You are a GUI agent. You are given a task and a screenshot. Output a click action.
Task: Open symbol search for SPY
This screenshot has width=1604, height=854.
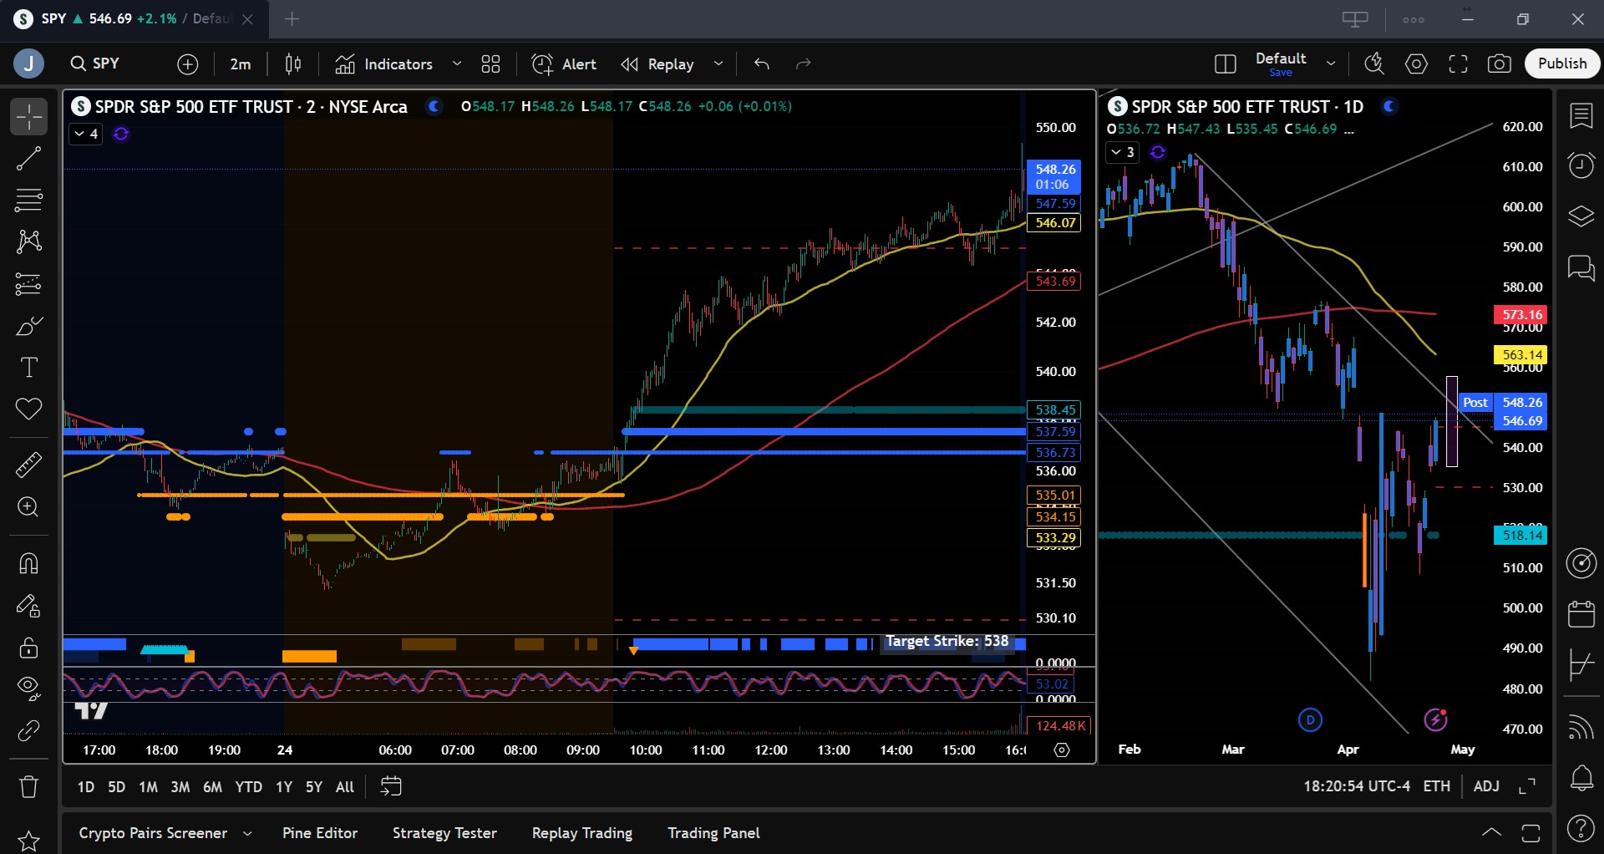[95, 64]
